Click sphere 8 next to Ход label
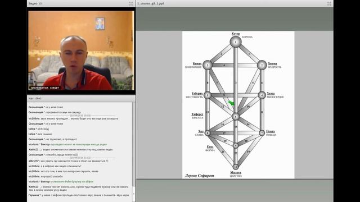Screen dimensions: 360x202 tap(208, 133)
